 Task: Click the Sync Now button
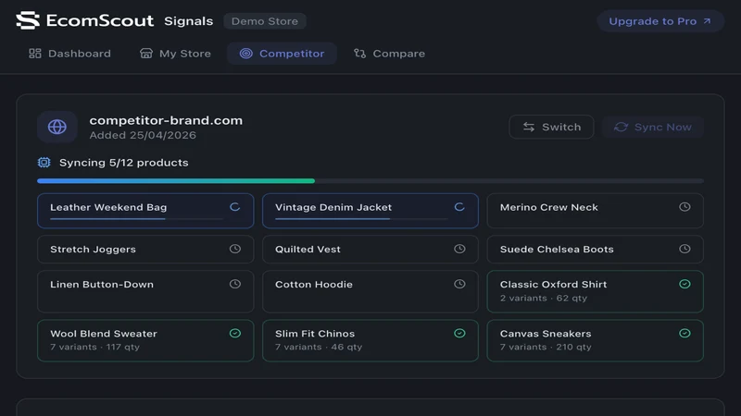point(653,127)
